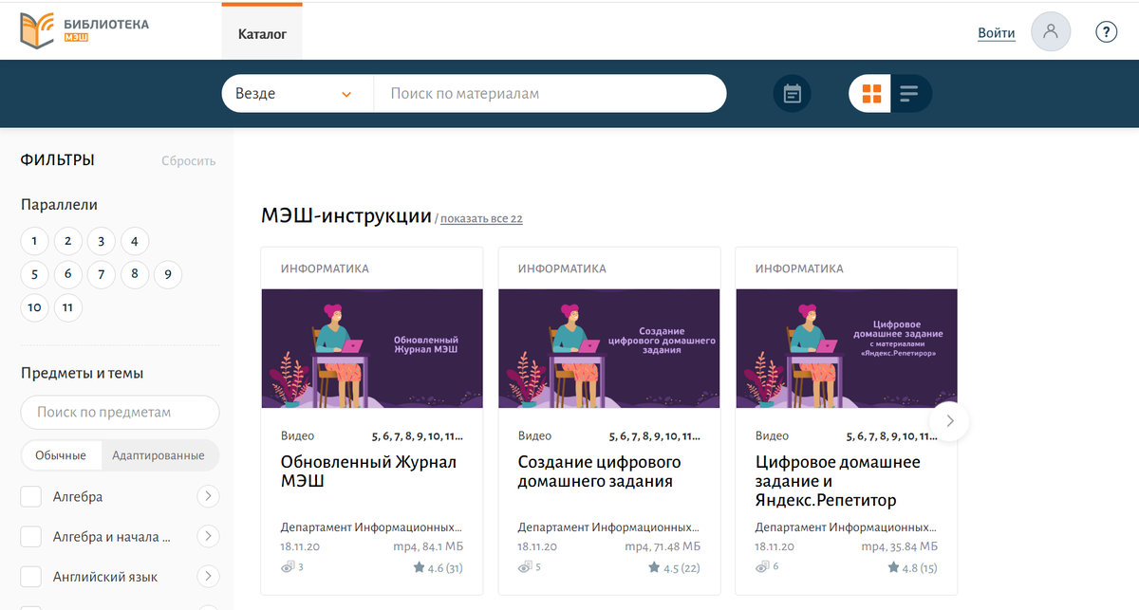Click the МЭШ-инструкции section heading
Image resolution: width=1139 pixels, height=610 pixels.
click(346, 216)
